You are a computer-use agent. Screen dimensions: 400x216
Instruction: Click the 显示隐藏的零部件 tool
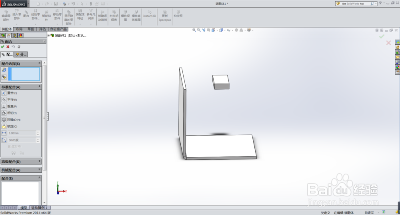(69, 18)
